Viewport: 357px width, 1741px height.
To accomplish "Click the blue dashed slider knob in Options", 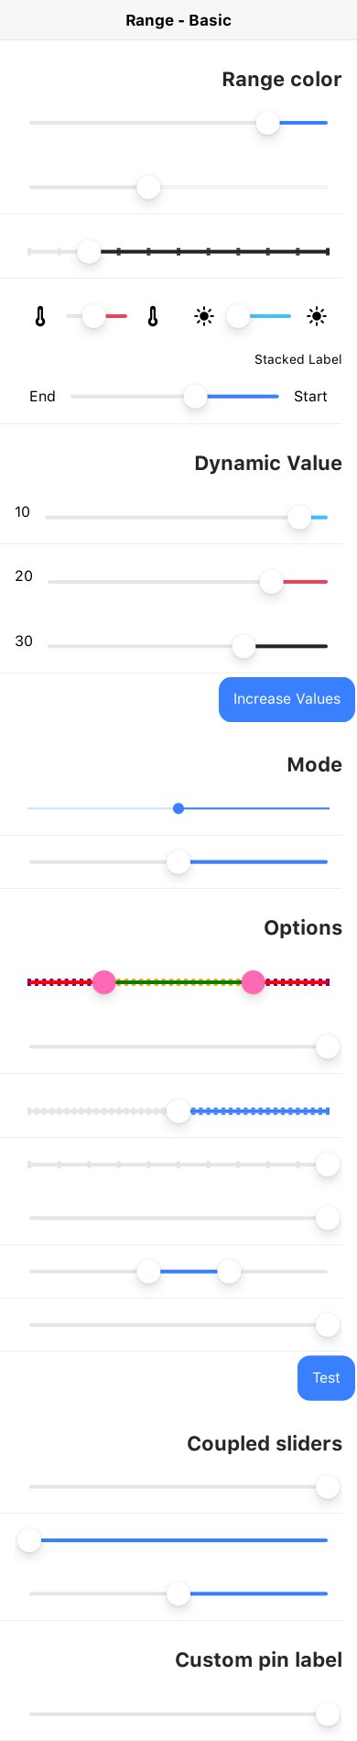I will (178, 1111).
